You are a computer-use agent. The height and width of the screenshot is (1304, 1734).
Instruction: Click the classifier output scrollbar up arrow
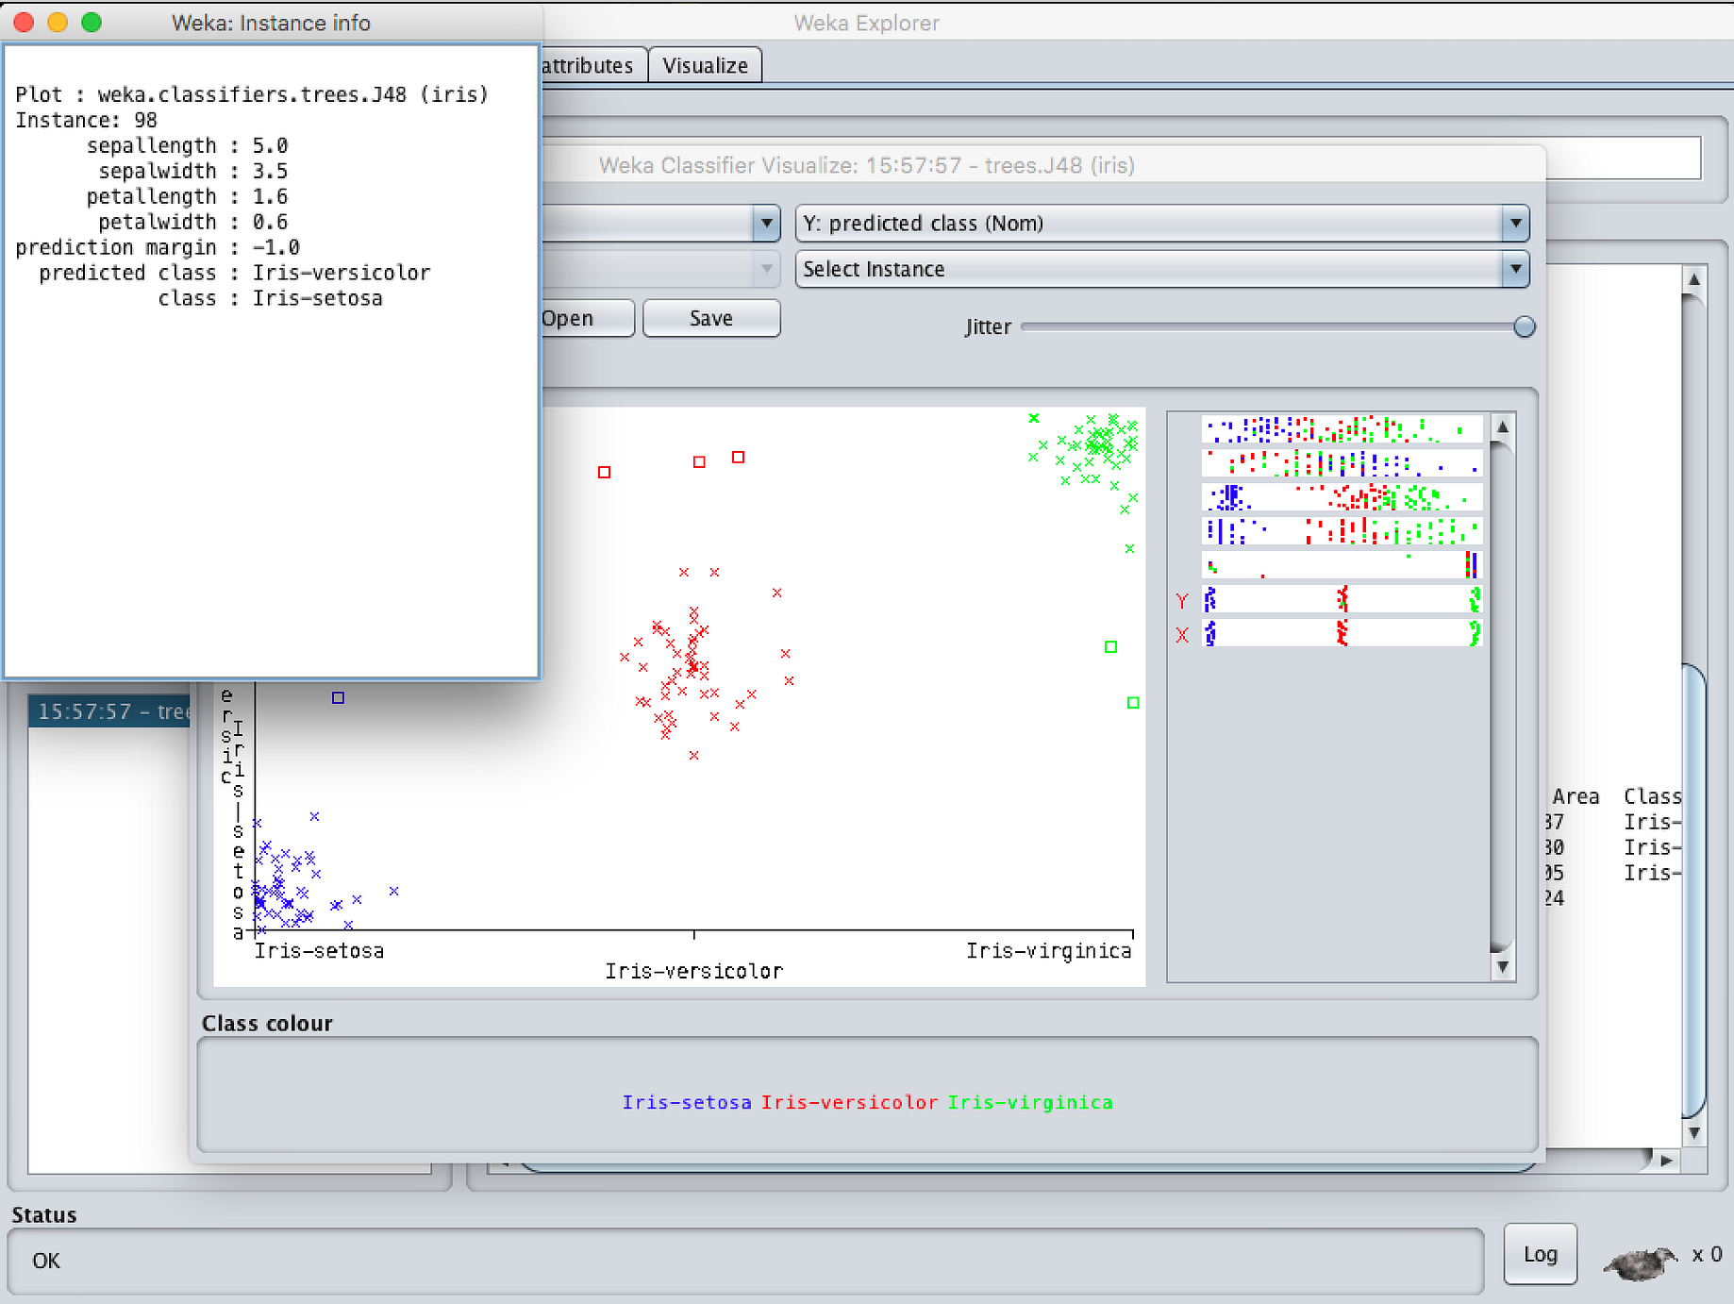pos(1694,279)
